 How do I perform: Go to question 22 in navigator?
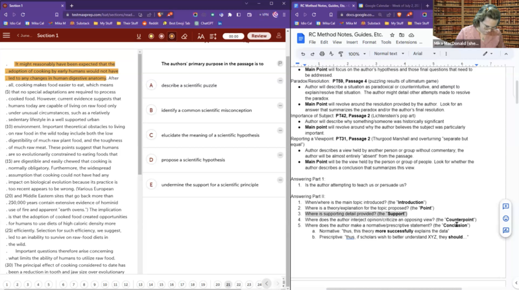point(238,284)
